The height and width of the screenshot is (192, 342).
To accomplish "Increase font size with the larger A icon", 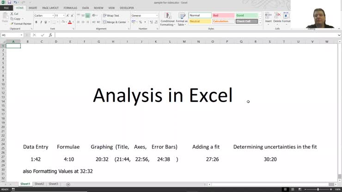I will [67, 16].
